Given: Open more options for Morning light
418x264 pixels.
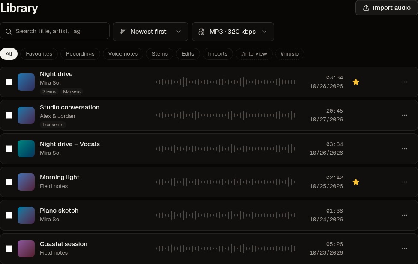Looking at the screenshot, I should (x=404, y=182).
